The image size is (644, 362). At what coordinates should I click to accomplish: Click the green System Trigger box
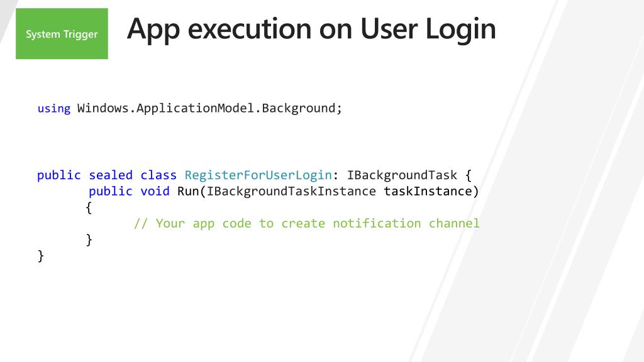tap(62, 34)
